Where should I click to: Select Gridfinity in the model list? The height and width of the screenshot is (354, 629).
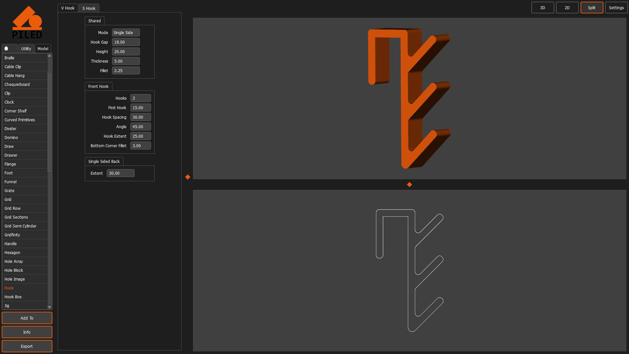(25, 235)
